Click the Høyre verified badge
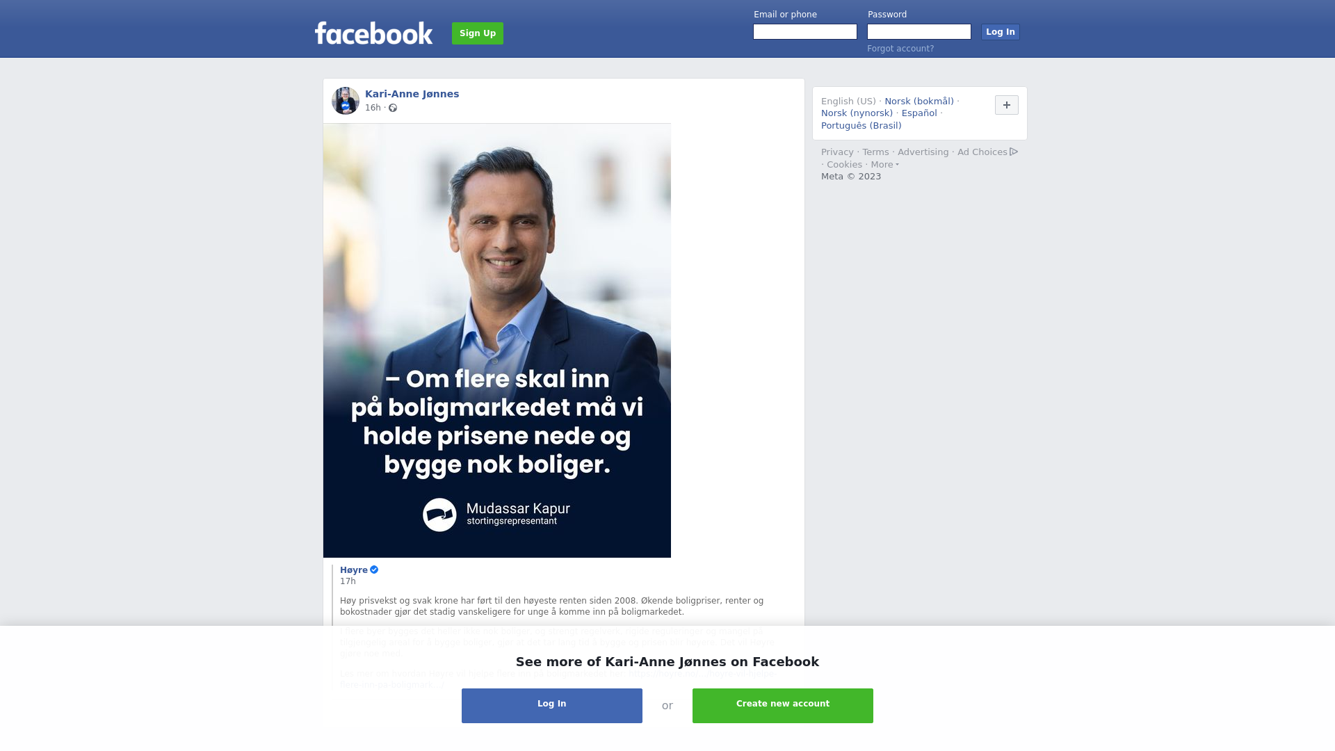The width and height of the screenshot is (1335, 751). tap(374, 570)
